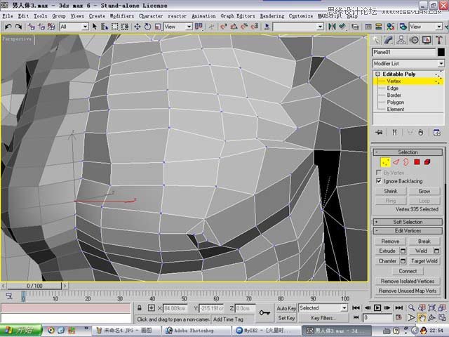Click the Grow button

click(424, 191)
